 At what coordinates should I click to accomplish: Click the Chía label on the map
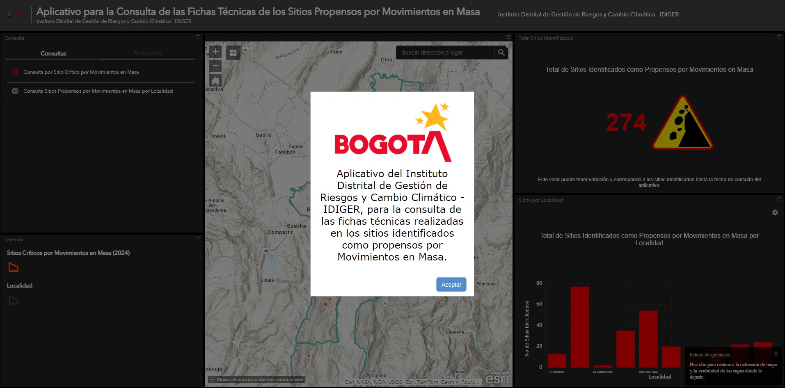click(387, 59)
